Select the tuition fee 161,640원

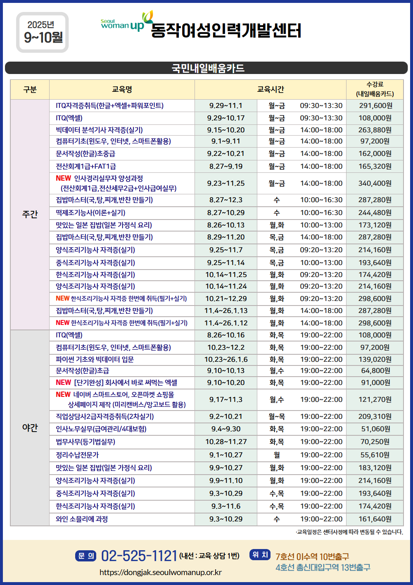pos(375,519)
